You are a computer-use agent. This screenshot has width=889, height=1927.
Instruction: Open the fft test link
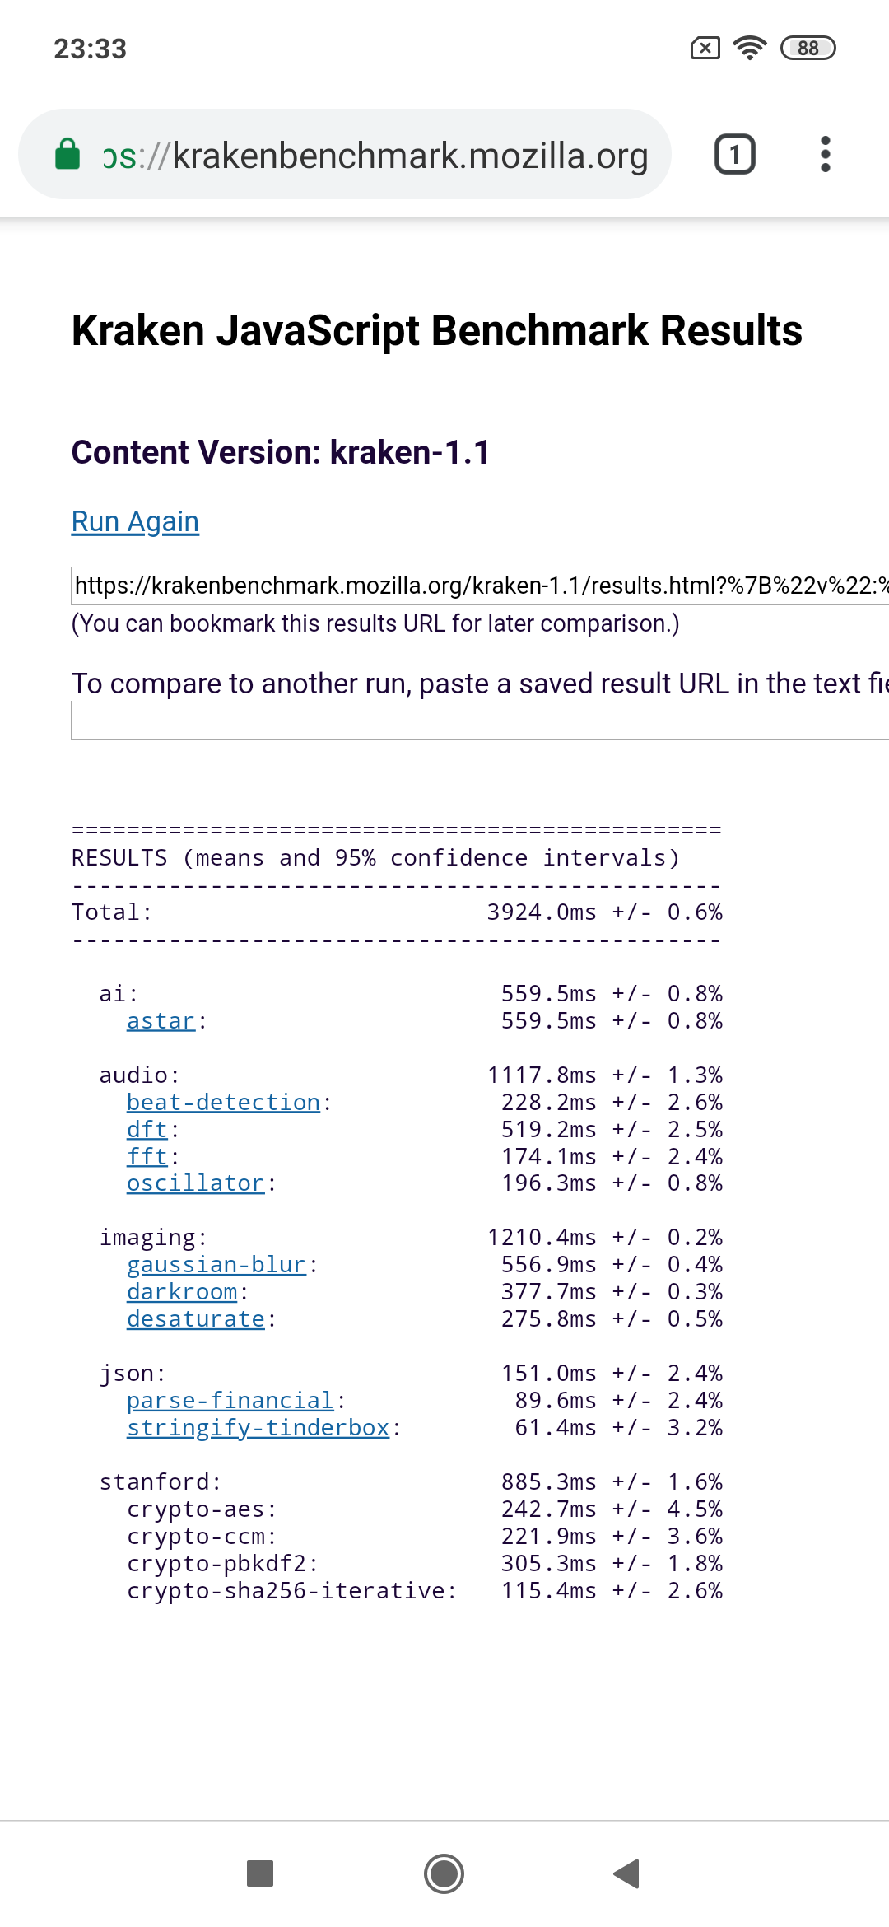pos(147,1157)
